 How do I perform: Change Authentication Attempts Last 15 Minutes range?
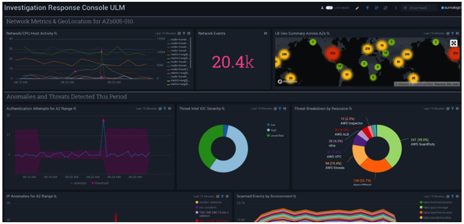(147, 109)
